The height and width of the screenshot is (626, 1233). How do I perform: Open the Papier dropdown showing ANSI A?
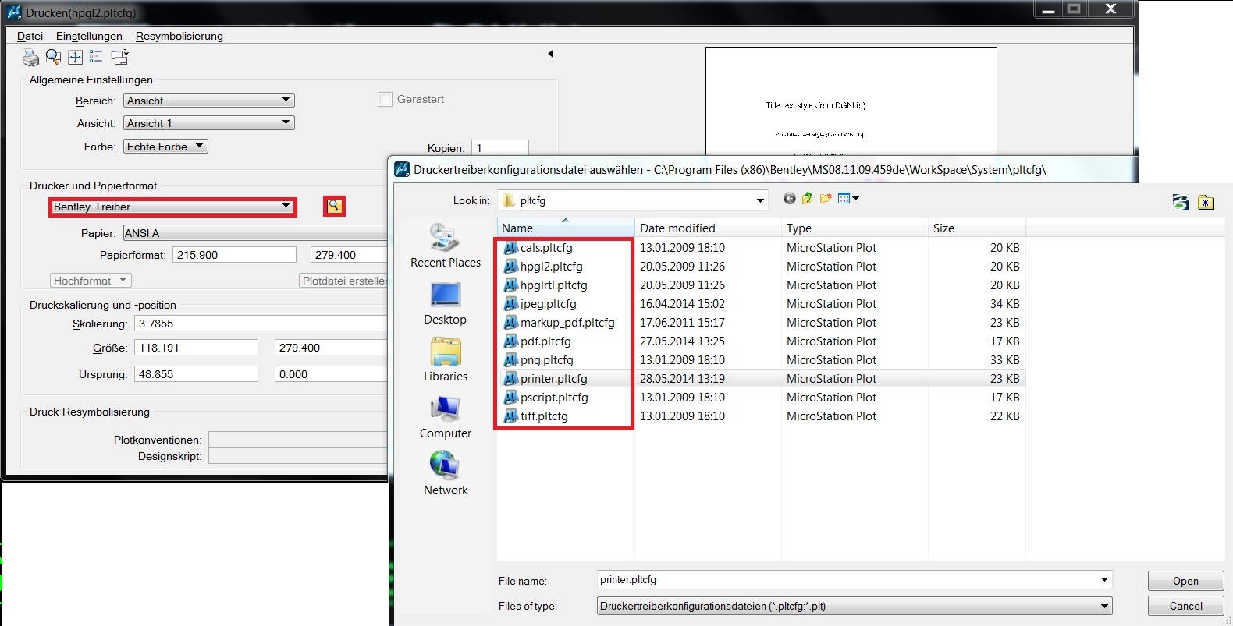255,233
